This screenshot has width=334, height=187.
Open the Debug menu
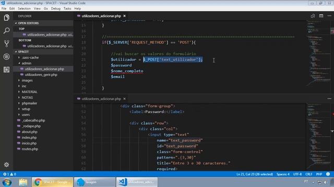pyautogui.click(x=56, y=8)
